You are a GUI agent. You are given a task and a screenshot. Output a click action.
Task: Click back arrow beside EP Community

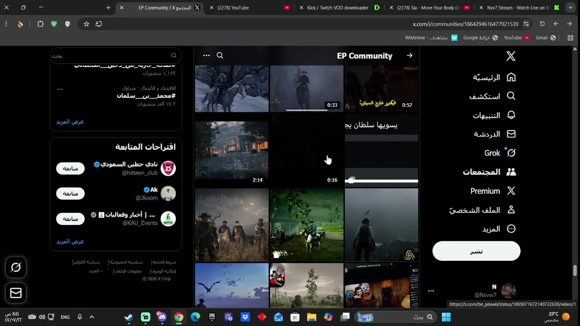pos(410,56)
